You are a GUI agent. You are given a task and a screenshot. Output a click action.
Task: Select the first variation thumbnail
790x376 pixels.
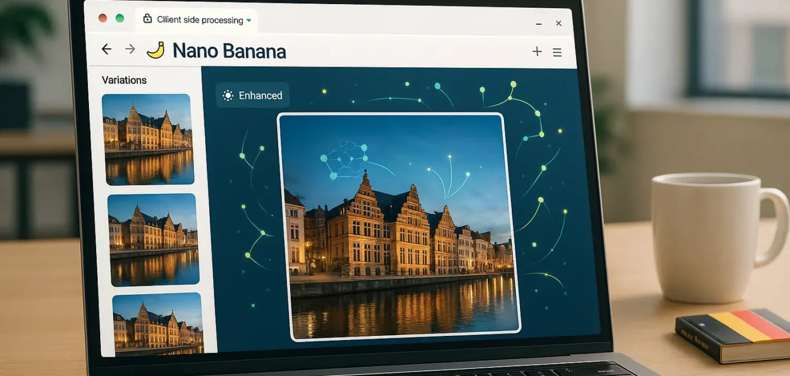tap(150, 140)
